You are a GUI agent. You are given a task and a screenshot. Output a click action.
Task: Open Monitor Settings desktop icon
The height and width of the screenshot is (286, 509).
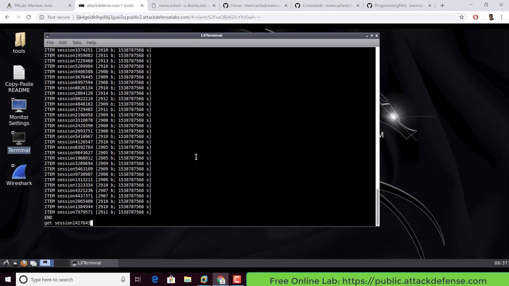(19, 112)
